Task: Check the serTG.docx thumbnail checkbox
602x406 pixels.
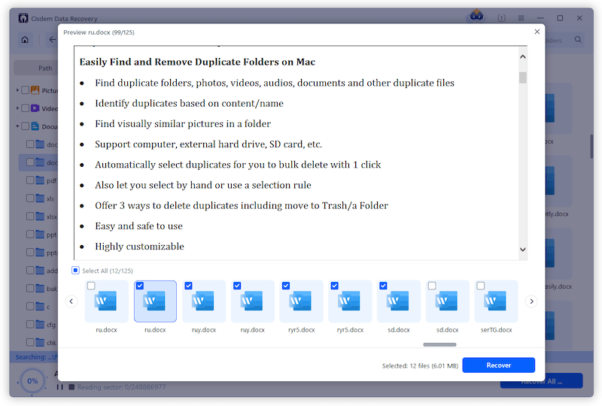Action: pos(481,286)
